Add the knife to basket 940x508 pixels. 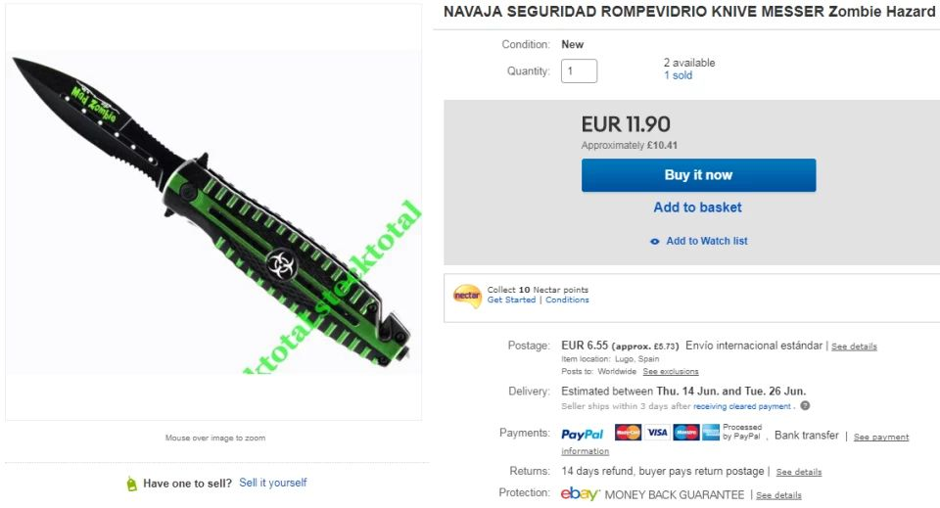tap(697, 208)
